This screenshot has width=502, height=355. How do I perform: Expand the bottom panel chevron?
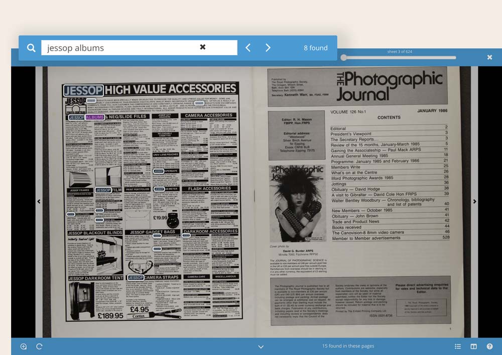pyautogui.click(x=261, y=346)
